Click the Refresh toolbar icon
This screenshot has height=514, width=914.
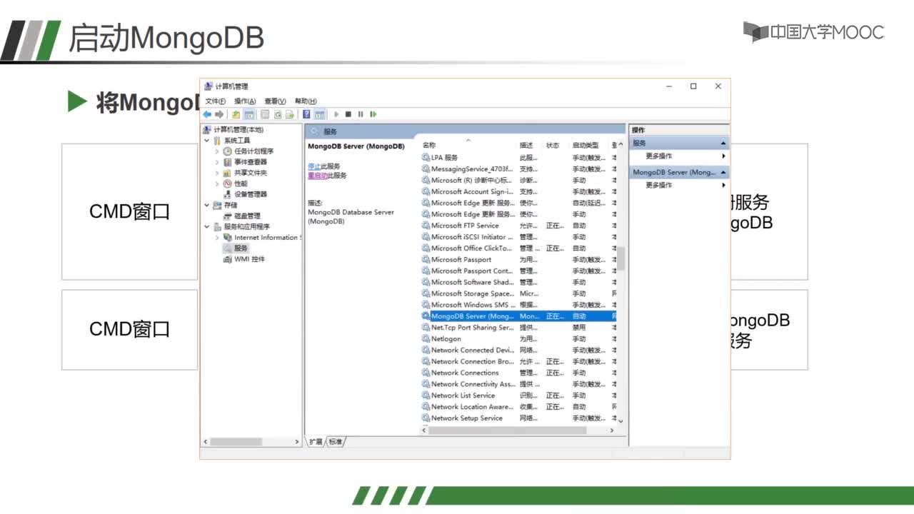278,114
